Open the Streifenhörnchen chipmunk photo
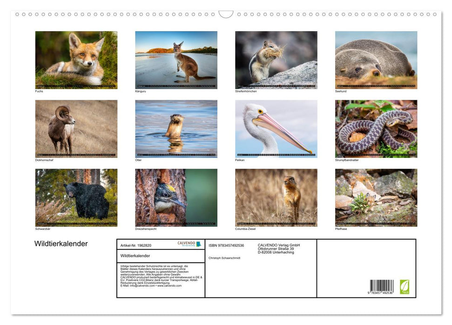The image size is (452, 325). pos(276,60)
